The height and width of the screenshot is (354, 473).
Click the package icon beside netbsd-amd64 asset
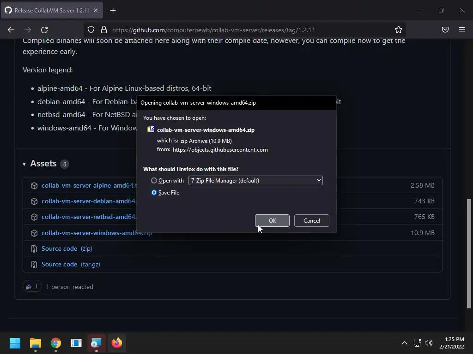tap(34, 217)
